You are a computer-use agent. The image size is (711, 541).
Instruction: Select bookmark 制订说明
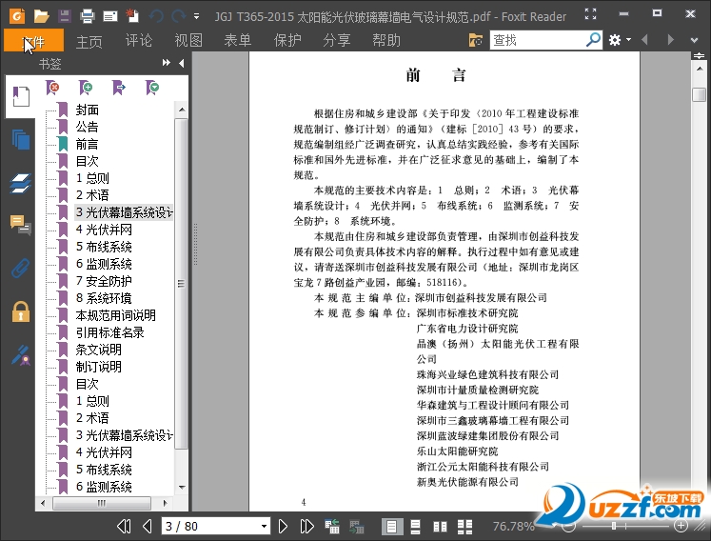point(98,367)
